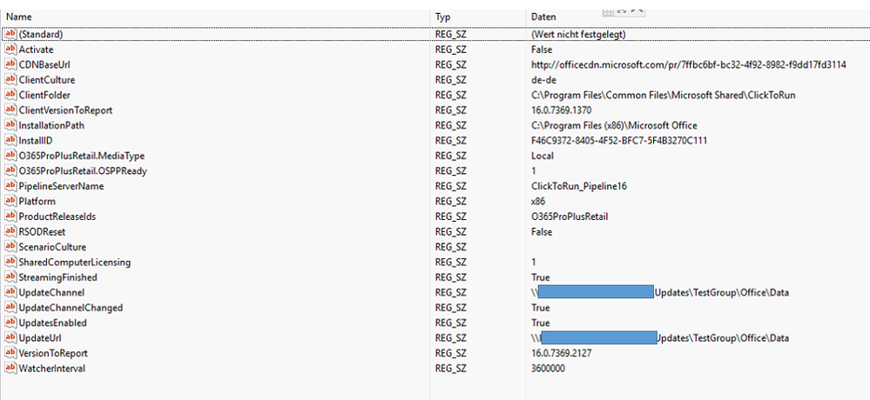The height and width of the screenshot is (400, 870).
Task: Select the "(Standard)" default entry name
Action: coord(41,35)
